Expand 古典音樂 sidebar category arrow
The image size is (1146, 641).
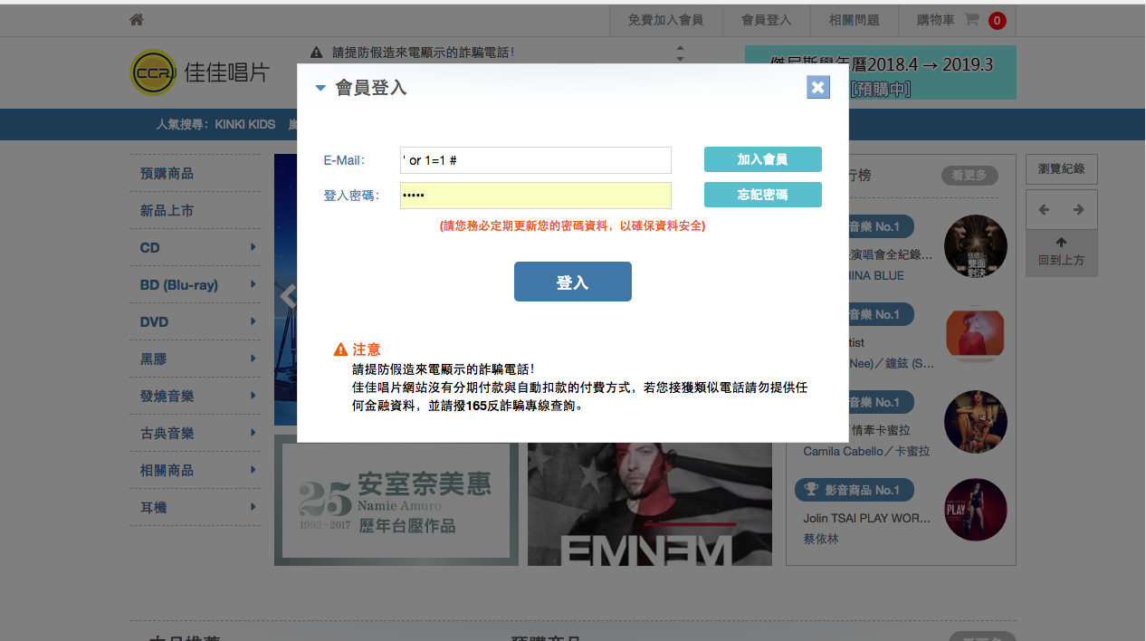(x=253, y=433)
